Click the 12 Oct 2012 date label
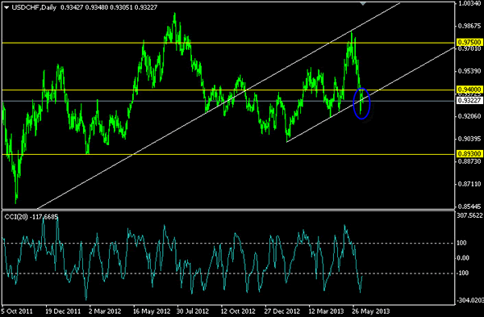The image size is (484, 317). (238, 311)
